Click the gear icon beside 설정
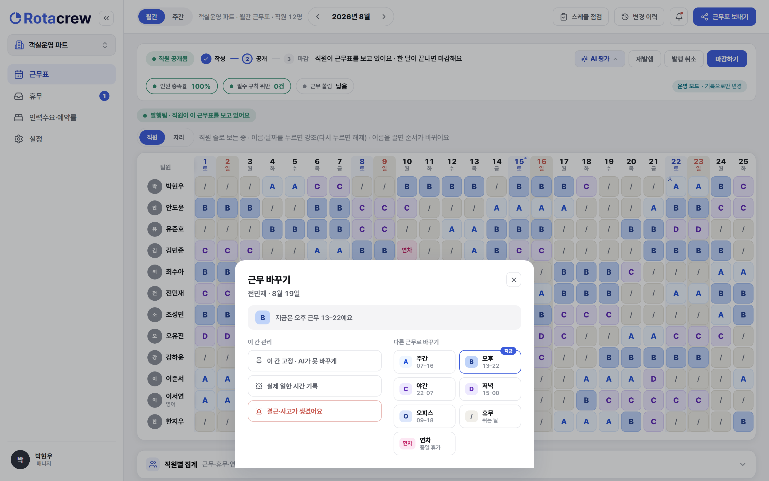 pyautogui.click(x=19, y=139)
